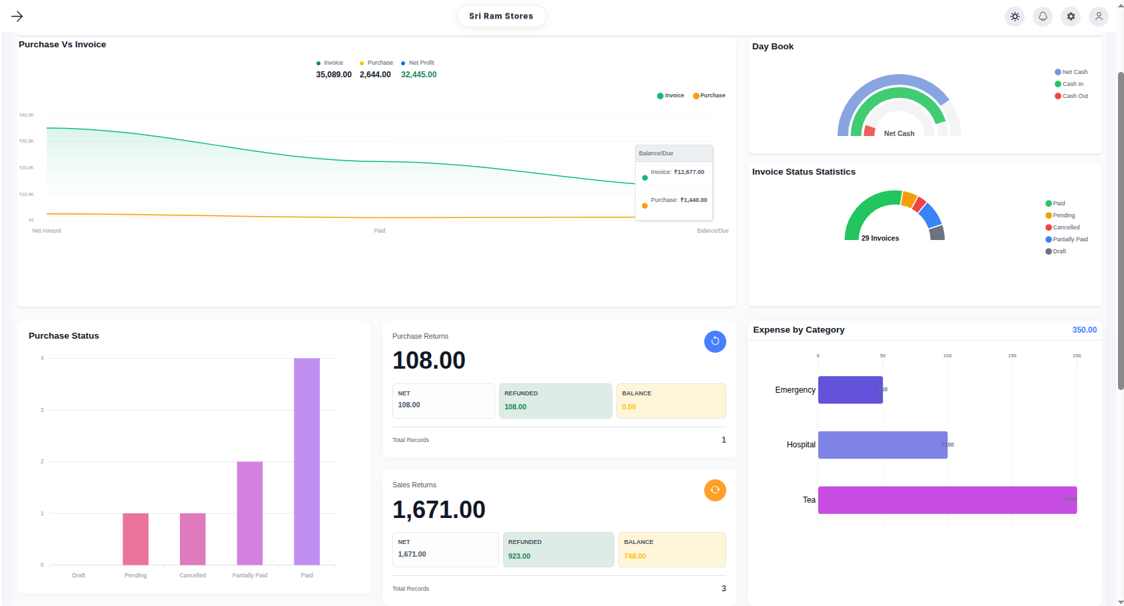This screenshot has height=606, width=1124.
Task: Click the Sri Ram Stores name
Action: point(501,15)
